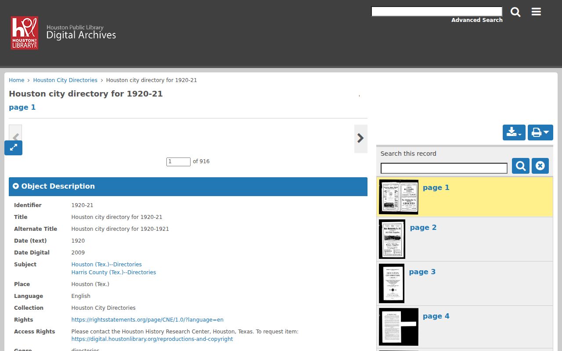The width and height of the screenshot is (562, 351).
Task: Click the page 1 heading under the title
Action: click(22, 107)
